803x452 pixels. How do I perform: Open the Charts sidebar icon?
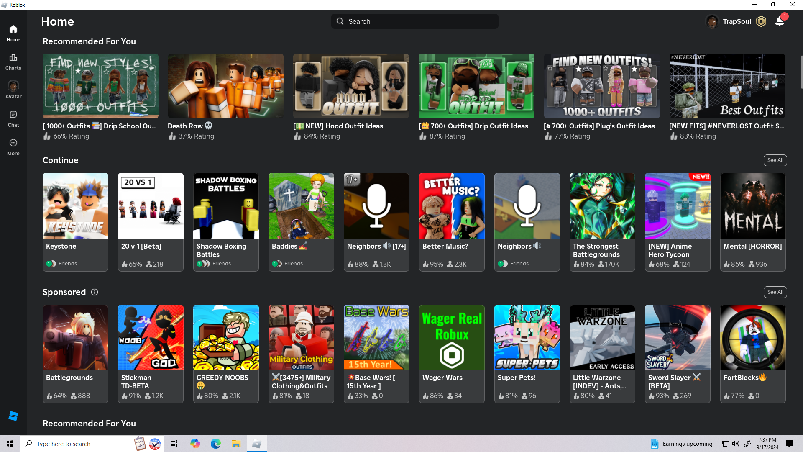point(13,62)
